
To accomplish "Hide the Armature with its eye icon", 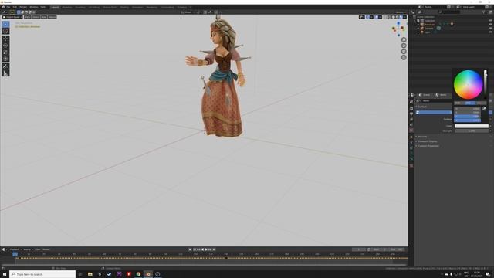I will click(491, 24).
